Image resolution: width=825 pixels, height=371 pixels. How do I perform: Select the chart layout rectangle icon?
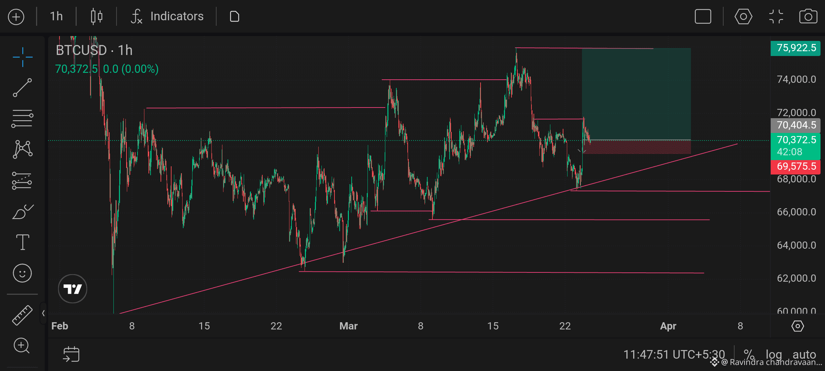(x=703, y=16)
